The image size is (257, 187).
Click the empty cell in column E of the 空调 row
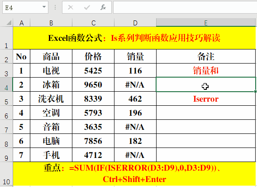pos(206,113)
